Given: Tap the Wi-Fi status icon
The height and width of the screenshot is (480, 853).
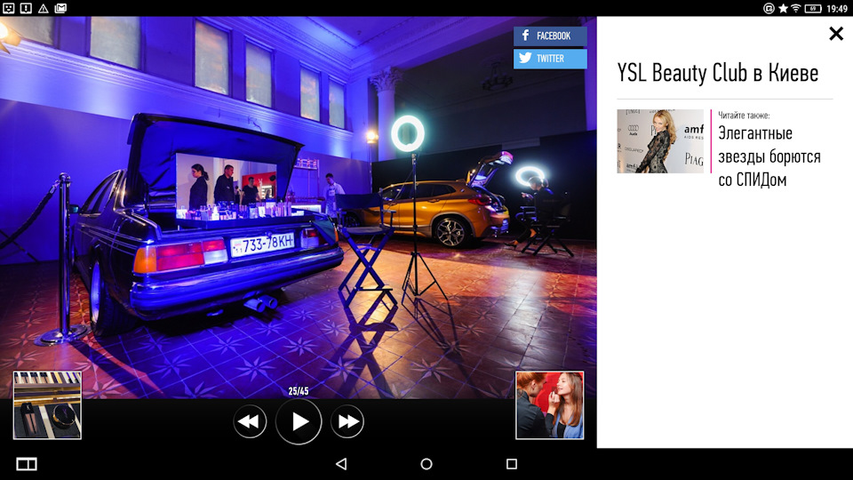Looking at the screenshot, I should tap(796, 8).
